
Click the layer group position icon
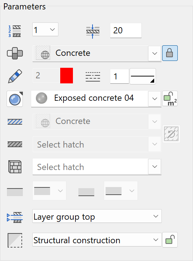click(x=15, y=217)
